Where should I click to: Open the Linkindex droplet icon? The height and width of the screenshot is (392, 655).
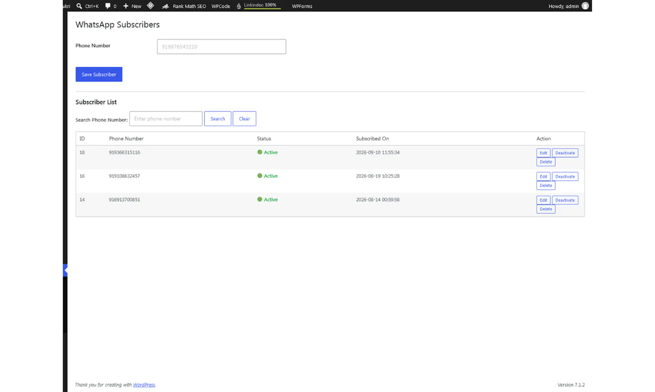pyautogui.click(x=239, y=6)
